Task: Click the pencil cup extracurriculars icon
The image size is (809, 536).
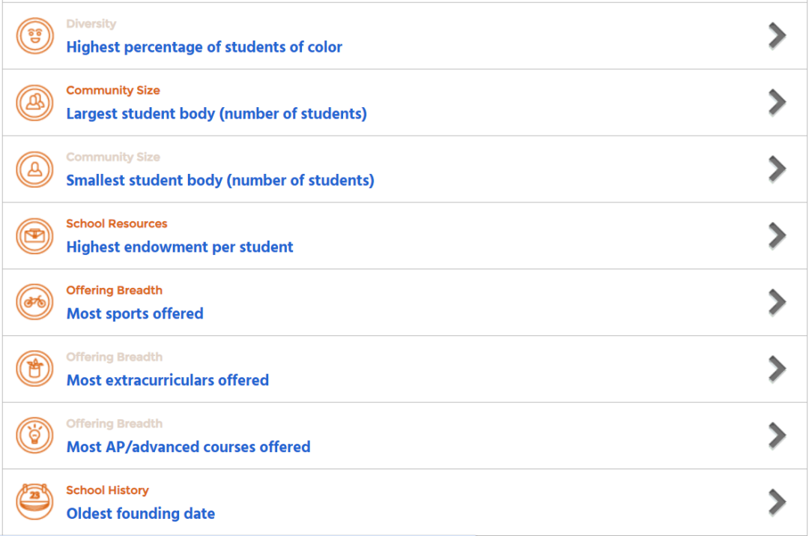Action: coord(35,369)
